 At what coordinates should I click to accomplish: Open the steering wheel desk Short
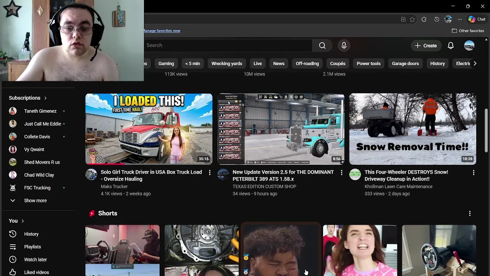(439, 250)
